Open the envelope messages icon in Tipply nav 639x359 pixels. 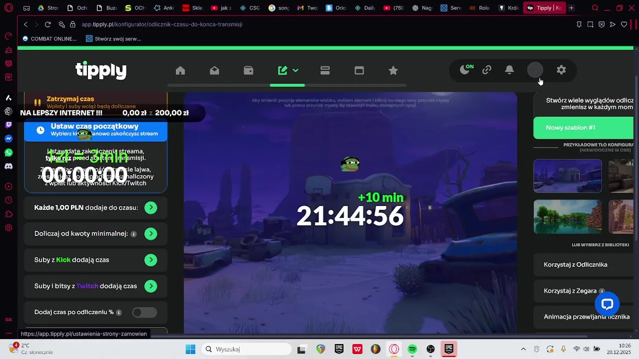point(215,70)
